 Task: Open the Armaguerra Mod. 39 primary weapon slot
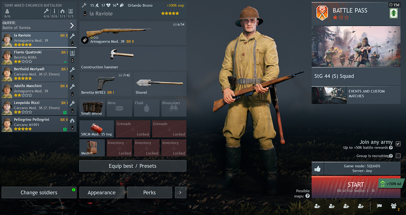[133, 33]
